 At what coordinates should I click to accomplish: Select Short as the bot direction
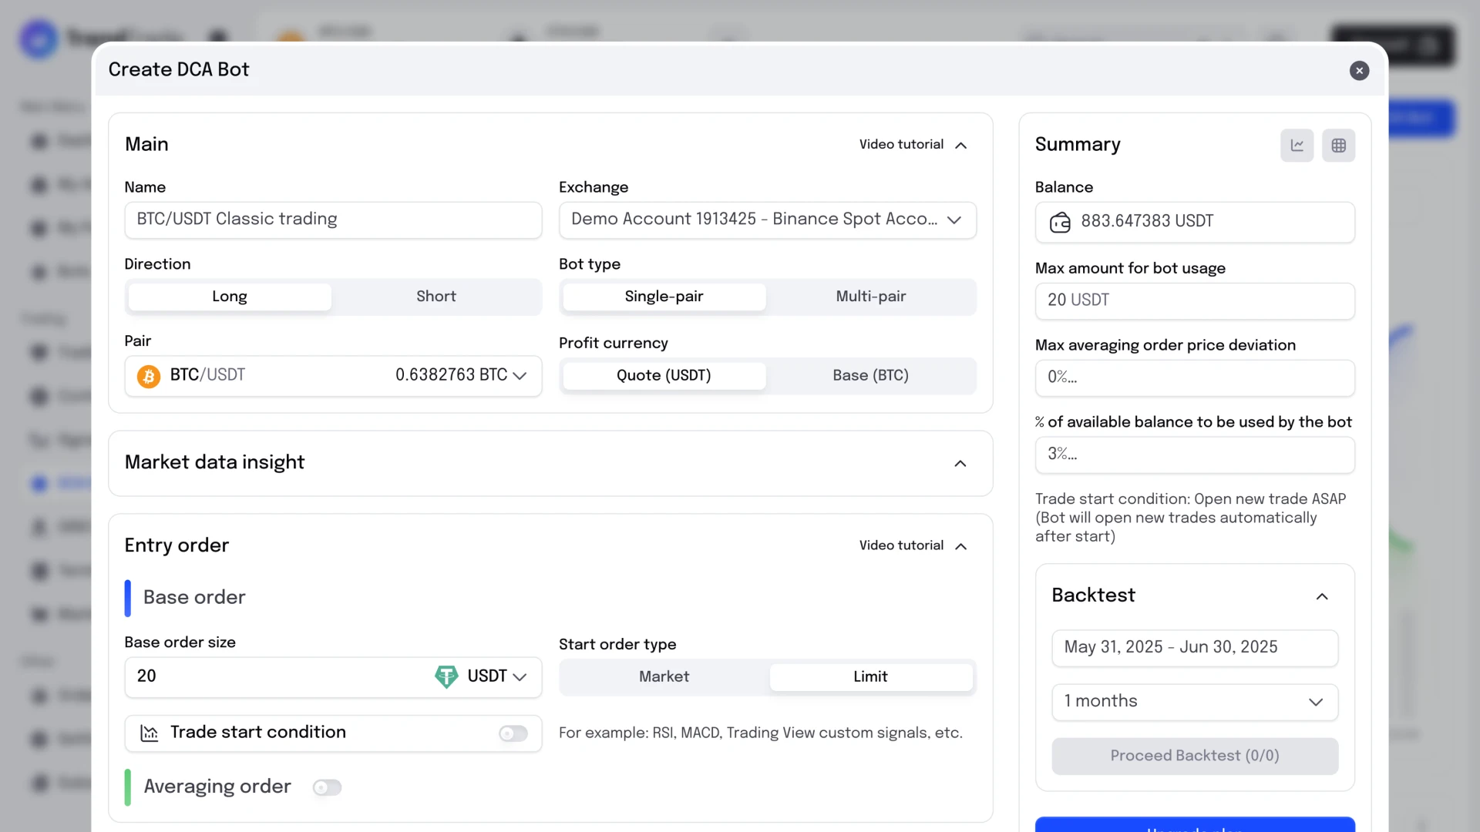pyautogui.click(x=436, y=297)
